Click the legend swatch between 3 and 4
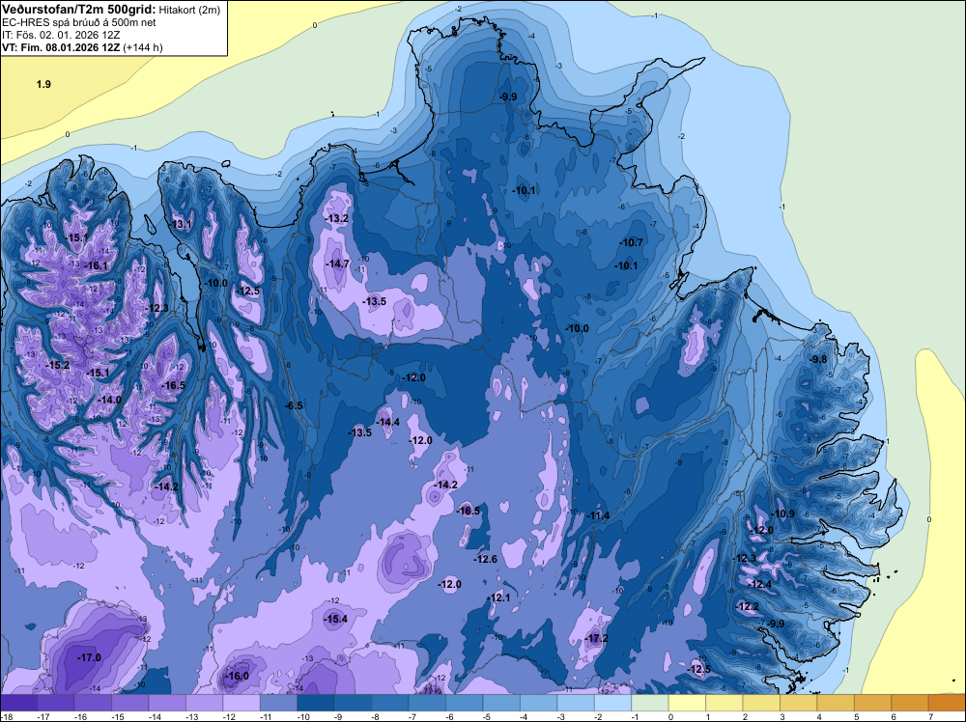This screenshot has height=722, width=966. point(799,703)
